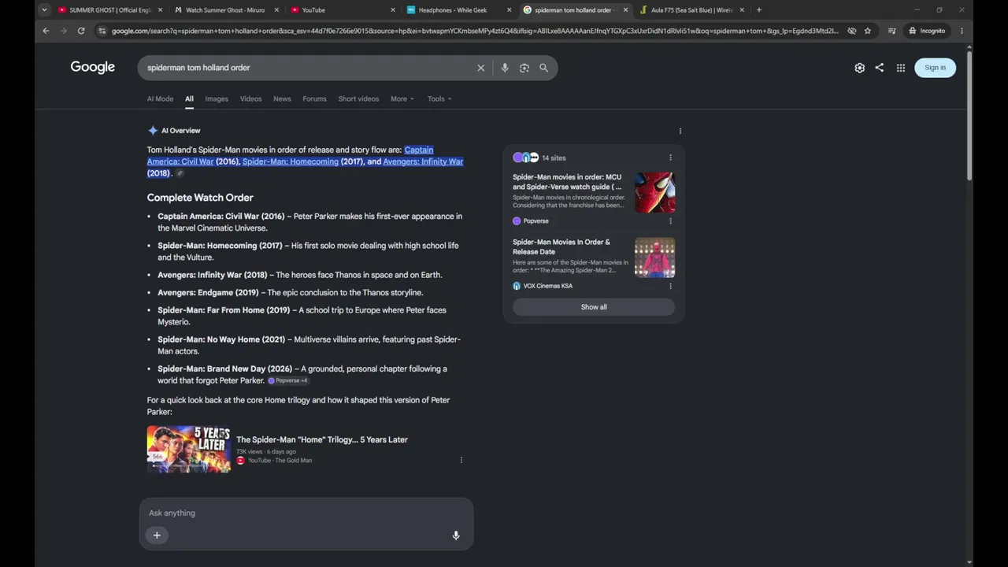This screenshot has width=1008, height=567.
Task: Share this search using the share icon
Action: pyautogui.click(x=880, y=68)
